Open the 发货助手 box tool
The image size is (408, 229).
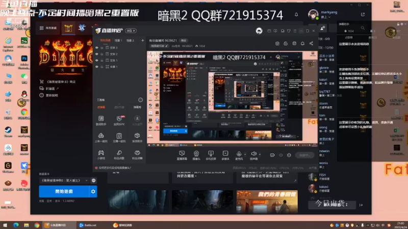[x=137, y=138]
